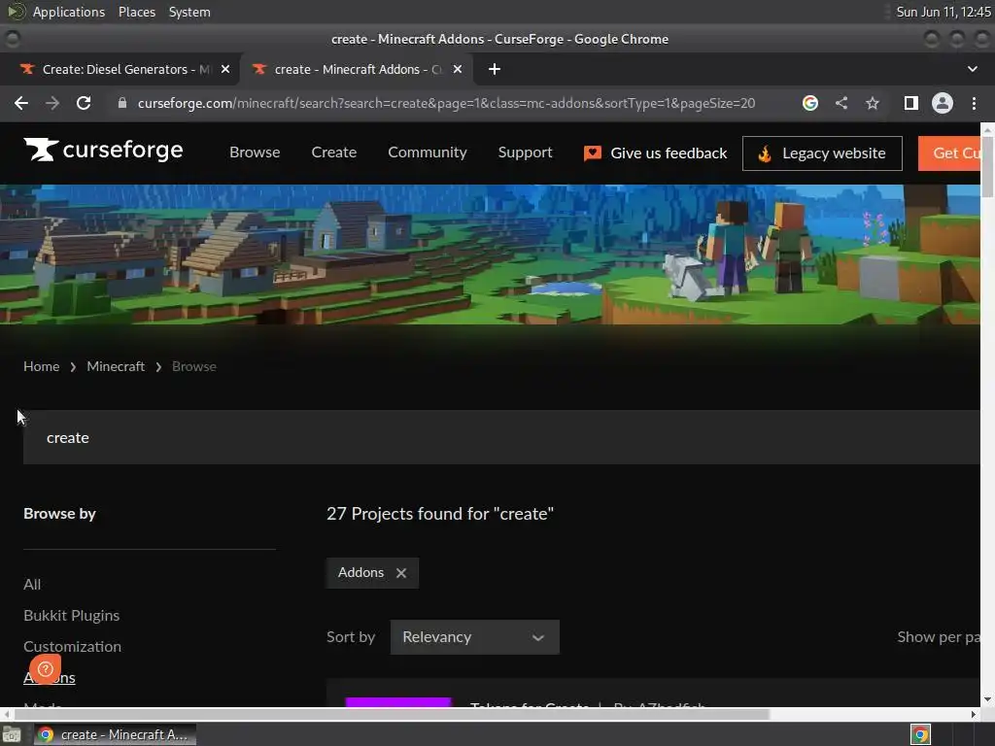
Task: Click the 27 Projects found heading
Action: tap(440, 514)
